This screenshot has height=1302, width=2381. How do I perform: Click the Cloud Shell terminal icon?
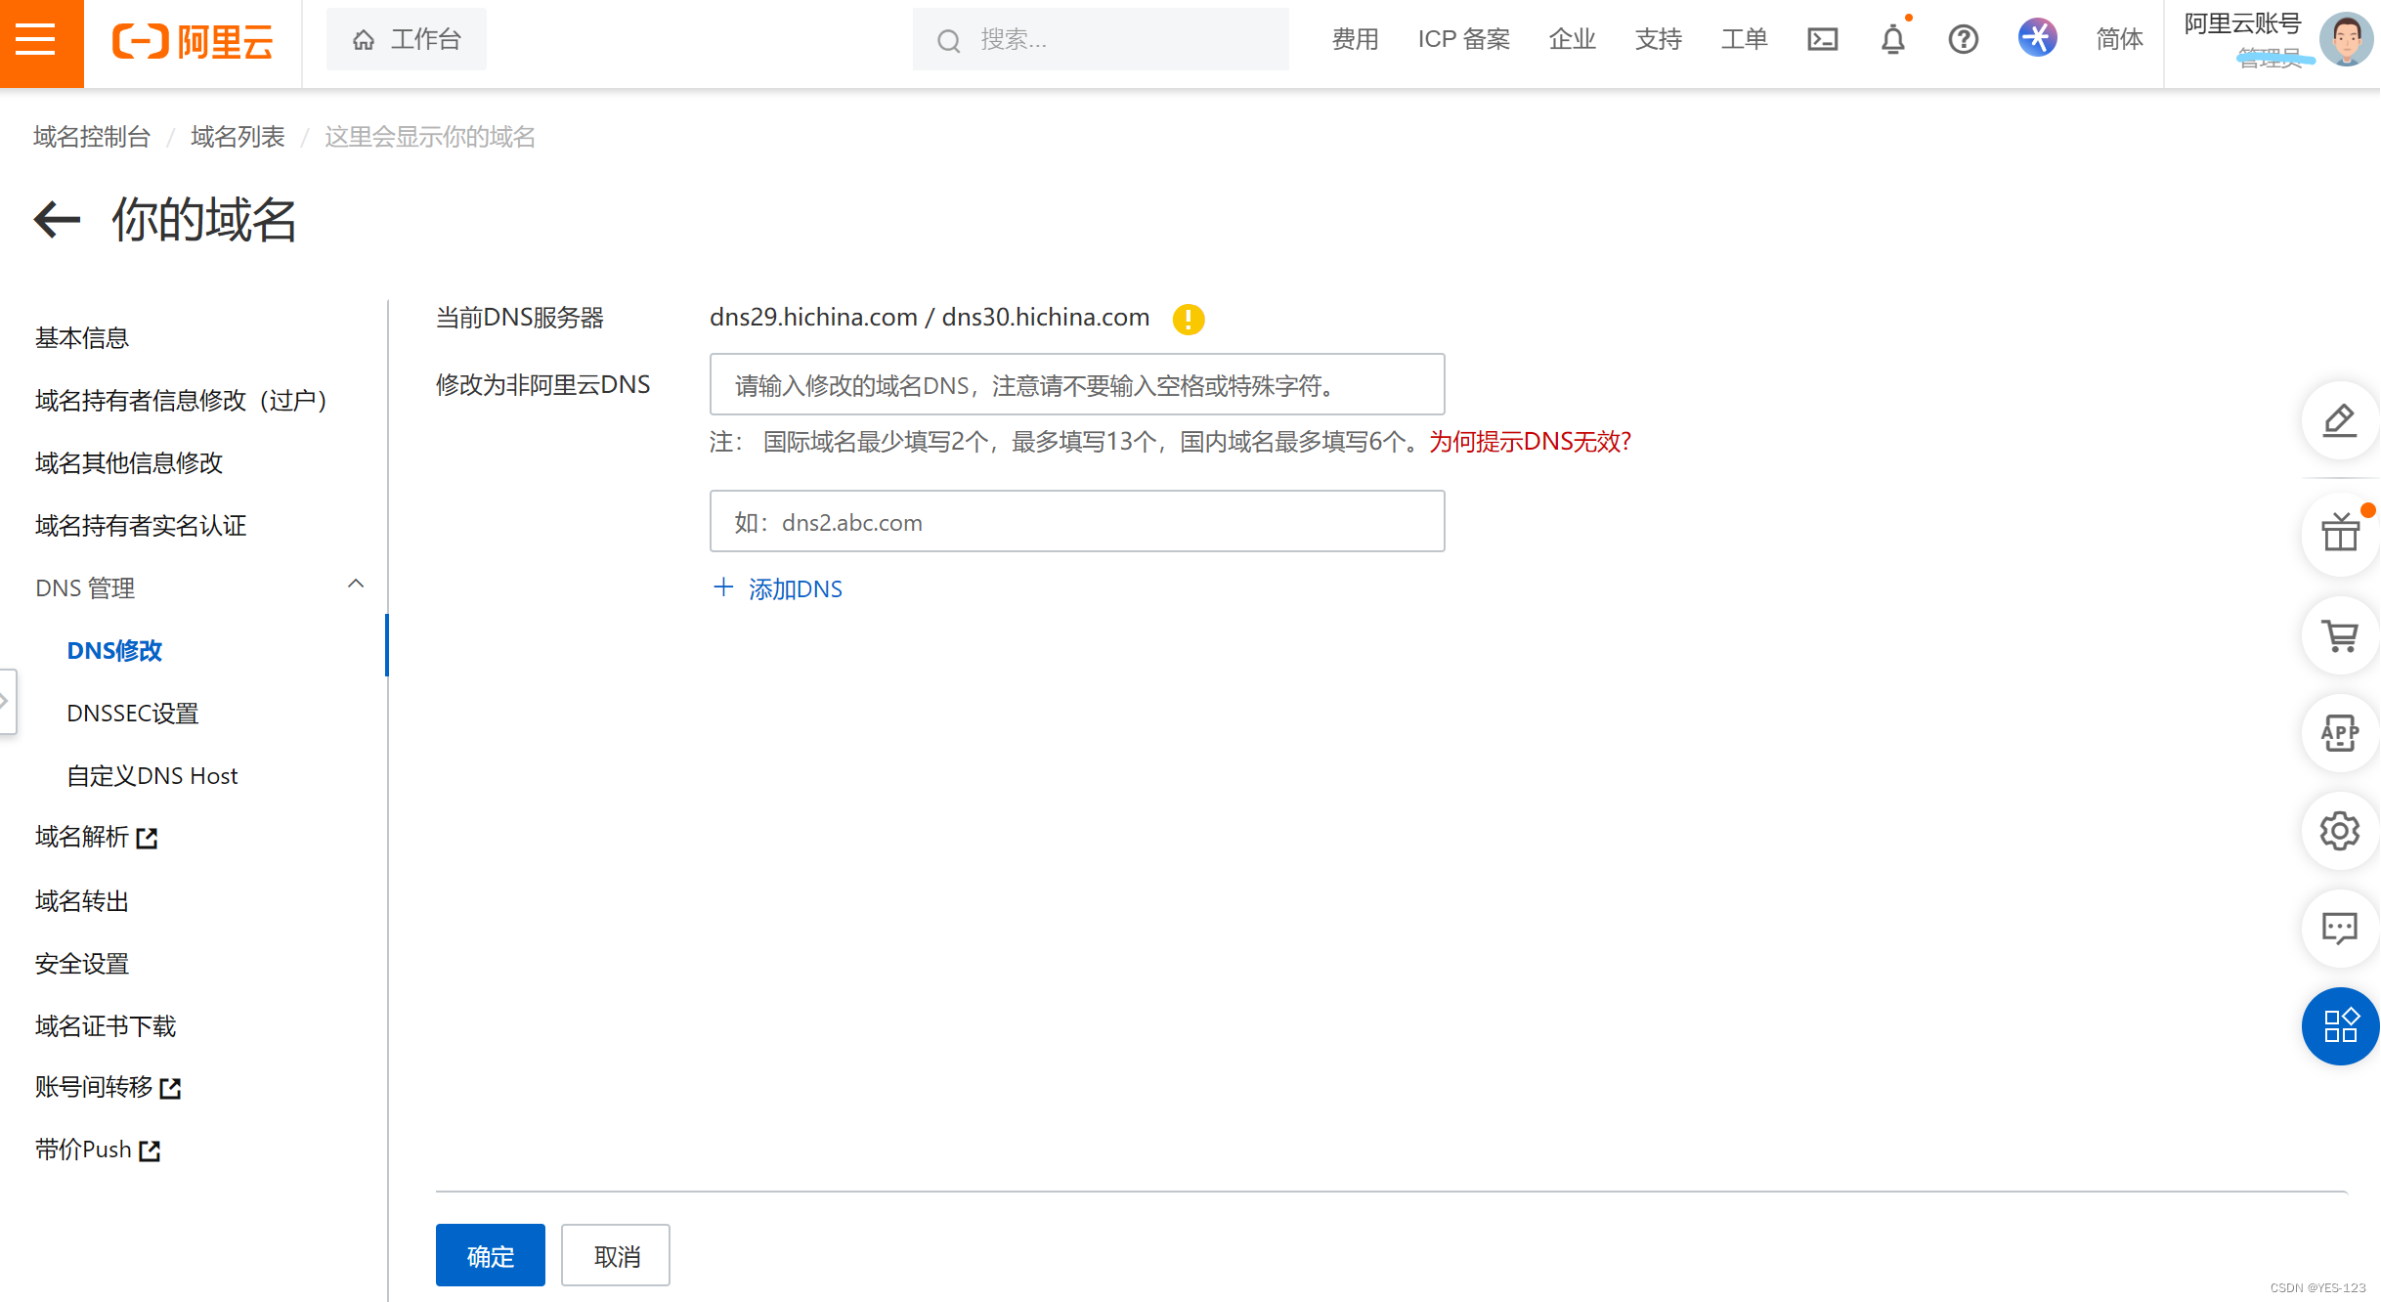click(x=1822, y=40)
